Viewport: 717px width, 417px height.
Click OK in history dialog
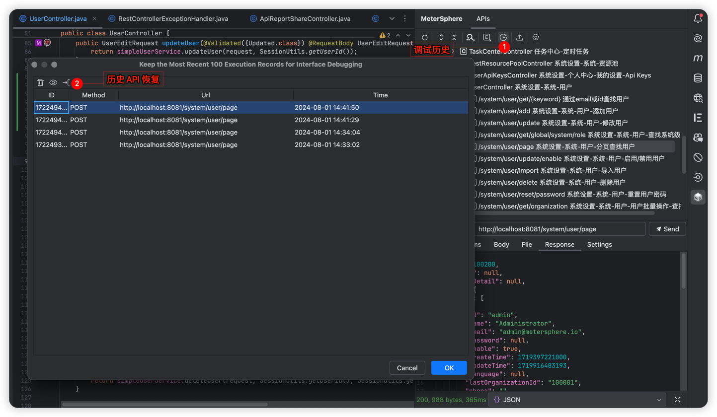pyautogui.click(x=449, y=368)
